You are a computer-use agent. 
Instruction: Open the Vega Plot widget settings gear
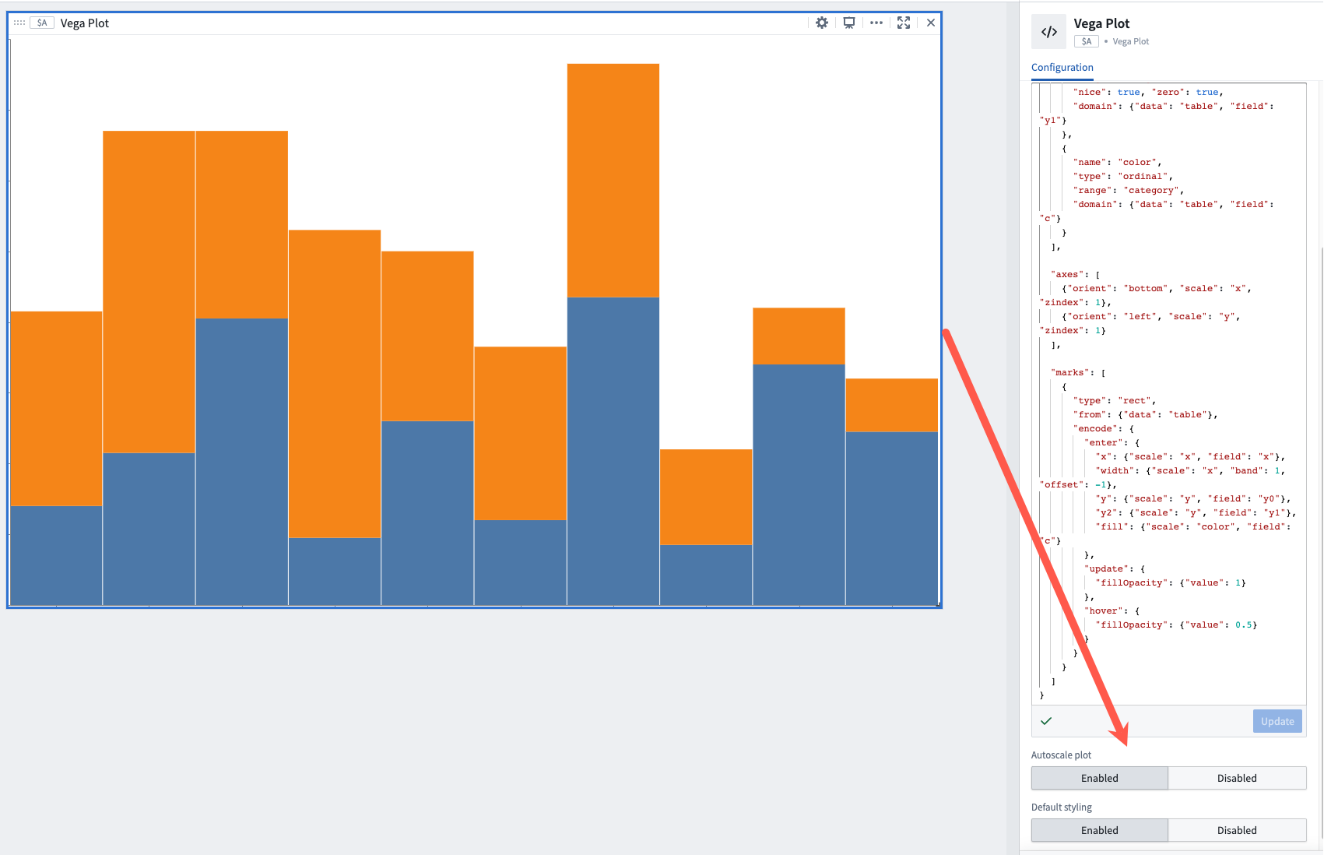click(822, 23)
